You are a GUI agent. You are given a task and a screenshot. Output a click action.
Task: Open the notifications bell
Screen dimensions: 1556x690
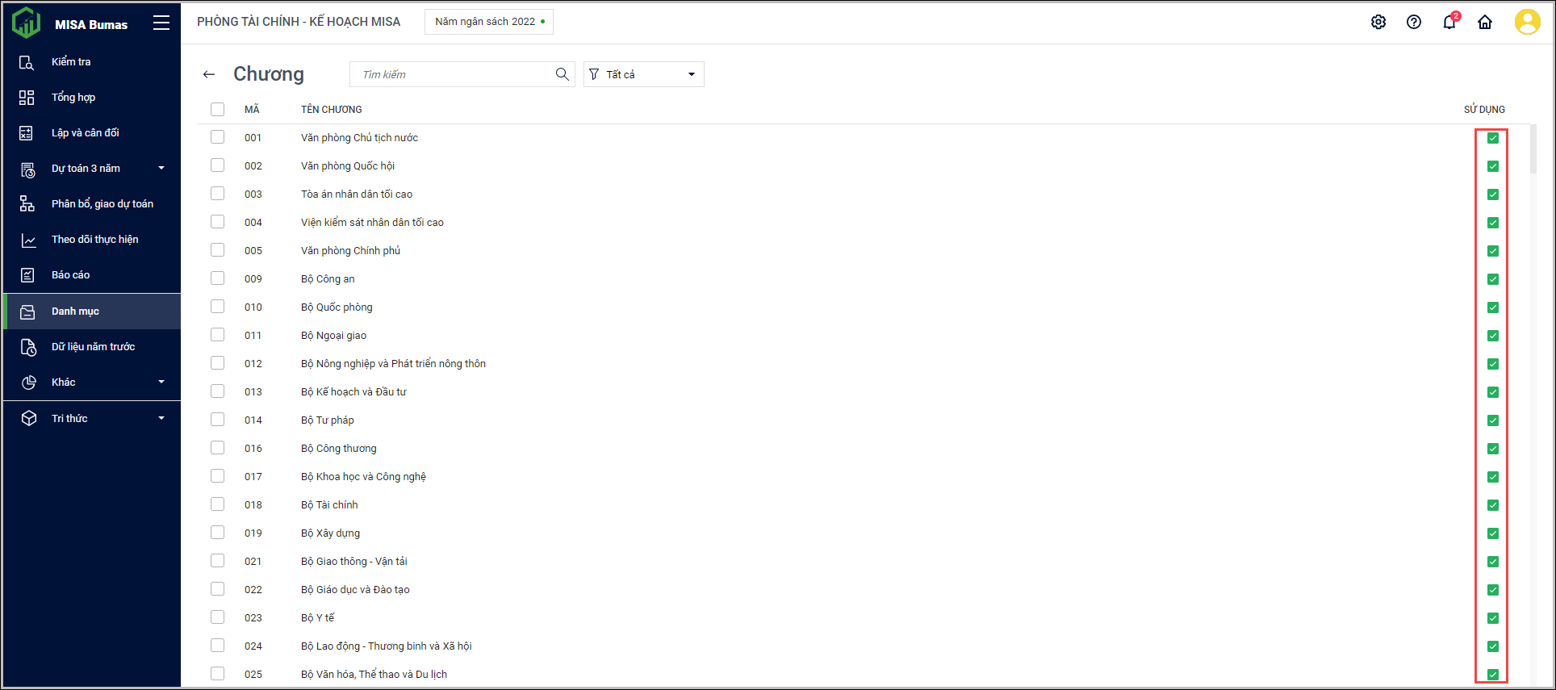coord(1449,22)
